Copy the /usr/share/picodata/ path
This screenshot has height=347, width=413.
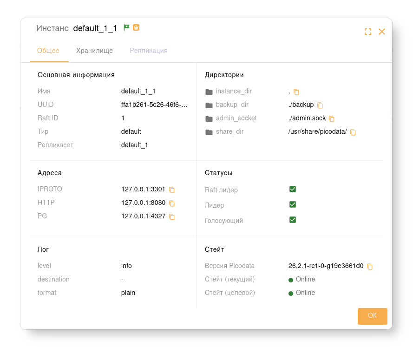click(353, 132)
